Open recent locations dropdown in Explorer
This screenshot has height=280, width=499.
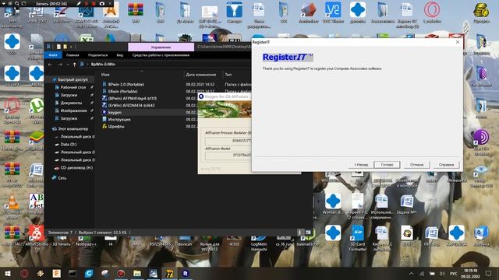tap(68, 65)
